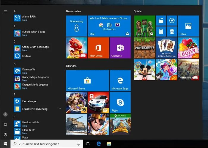This screenshot has width=208, height=148.
Task: Launch the Asphalt 8 racing car tile
Action: 98,103
